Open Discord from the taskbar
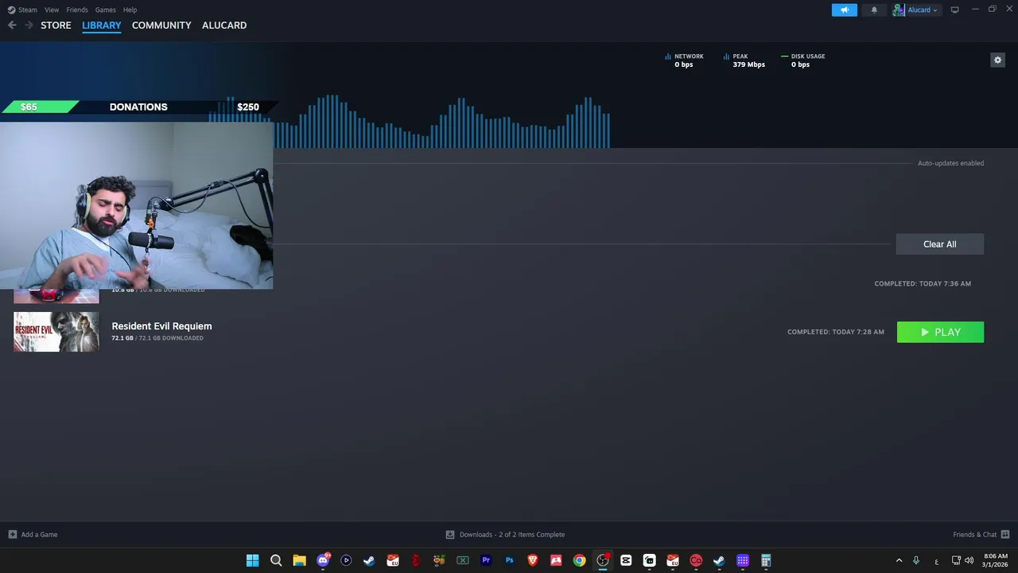This screenshot has width=1018, height=573. click(323, 560)
